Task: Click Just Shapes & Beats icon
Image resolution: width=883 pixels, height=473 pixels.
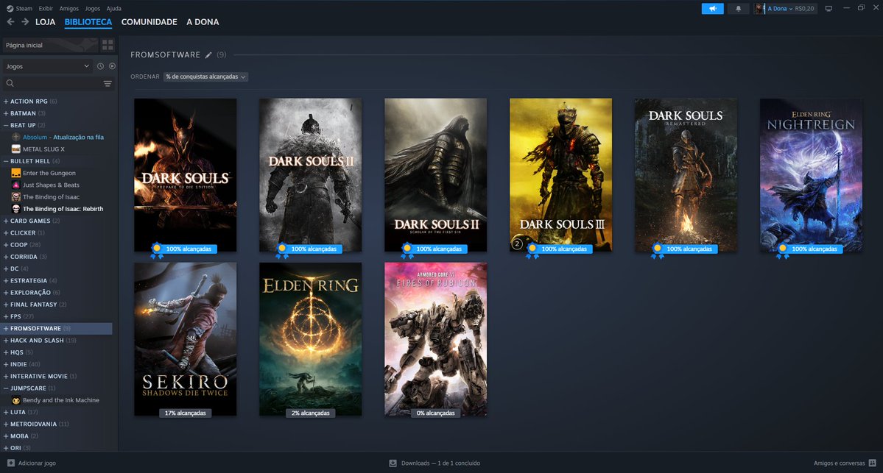Action: (x=15, y=185)
